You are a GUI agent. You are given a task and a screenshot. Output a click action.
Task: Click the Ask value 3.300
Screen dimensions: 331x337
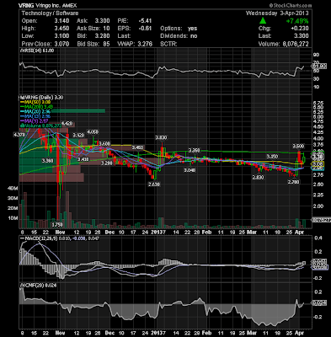click(103, 21)
